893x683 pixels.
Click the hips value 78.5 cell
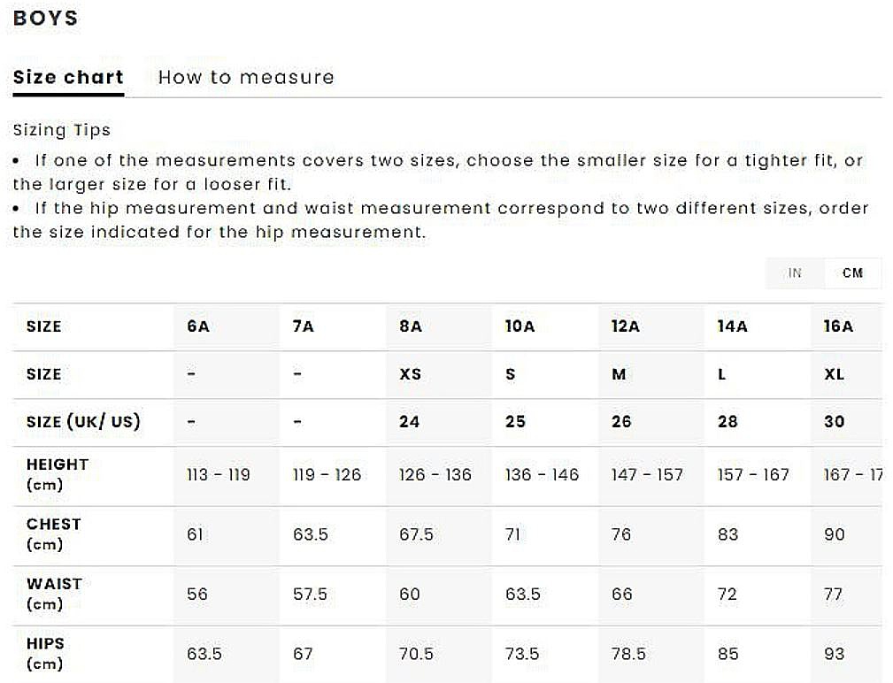628,654
